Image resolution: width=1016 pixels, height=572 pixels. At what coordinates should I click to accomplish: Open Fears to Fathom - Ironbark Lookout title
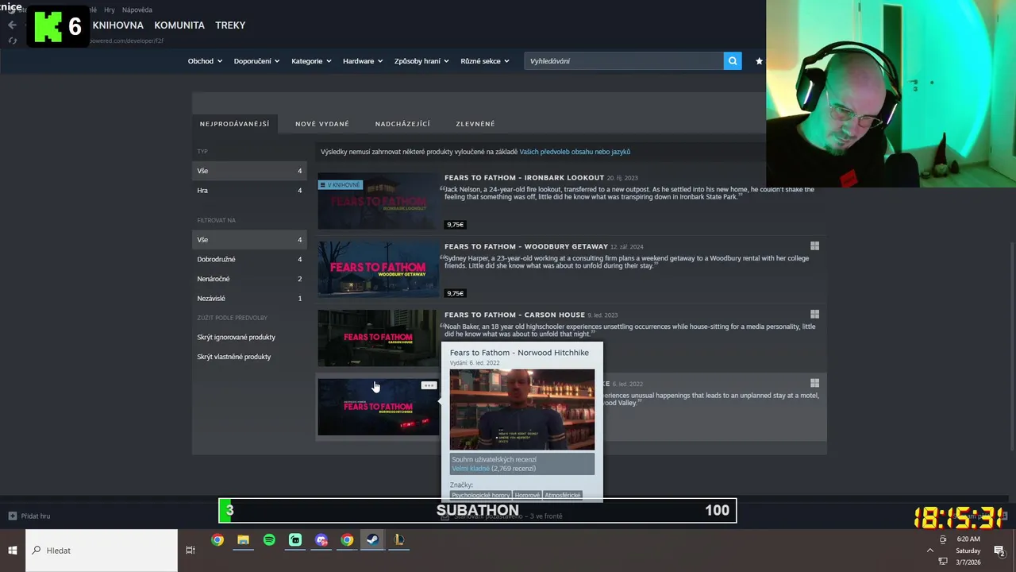pos(524,178)
